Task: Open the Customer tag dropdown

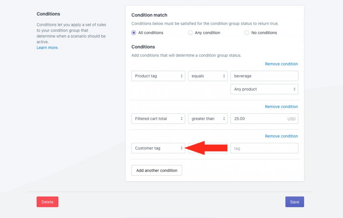Action: [158, 148]
